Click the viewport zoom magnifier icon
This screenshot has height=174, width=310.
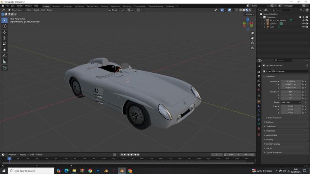point(252,33)
